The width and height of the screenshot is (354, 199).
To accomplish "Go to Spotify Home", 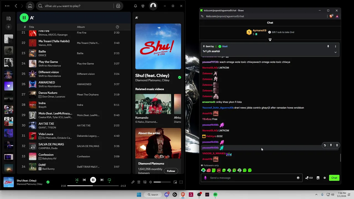I will click(x=30, y=6).
